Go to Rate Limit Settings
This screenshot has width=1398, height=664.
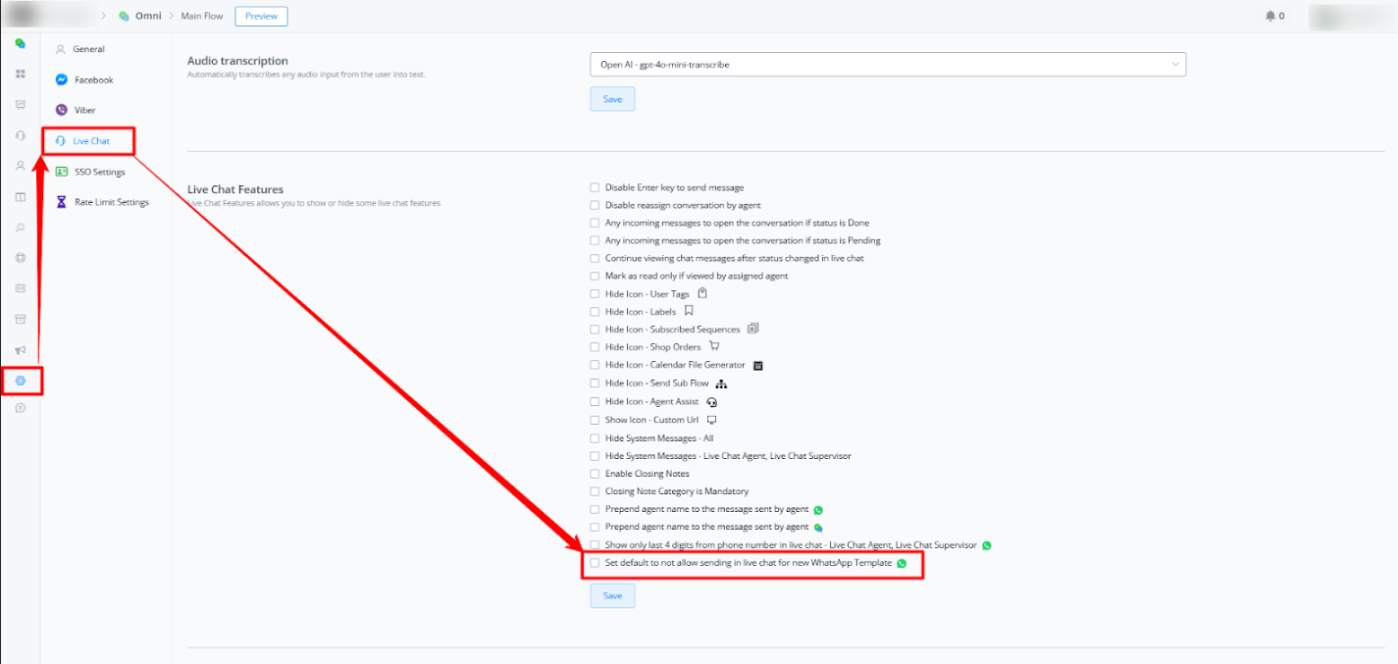pos(111,202)
